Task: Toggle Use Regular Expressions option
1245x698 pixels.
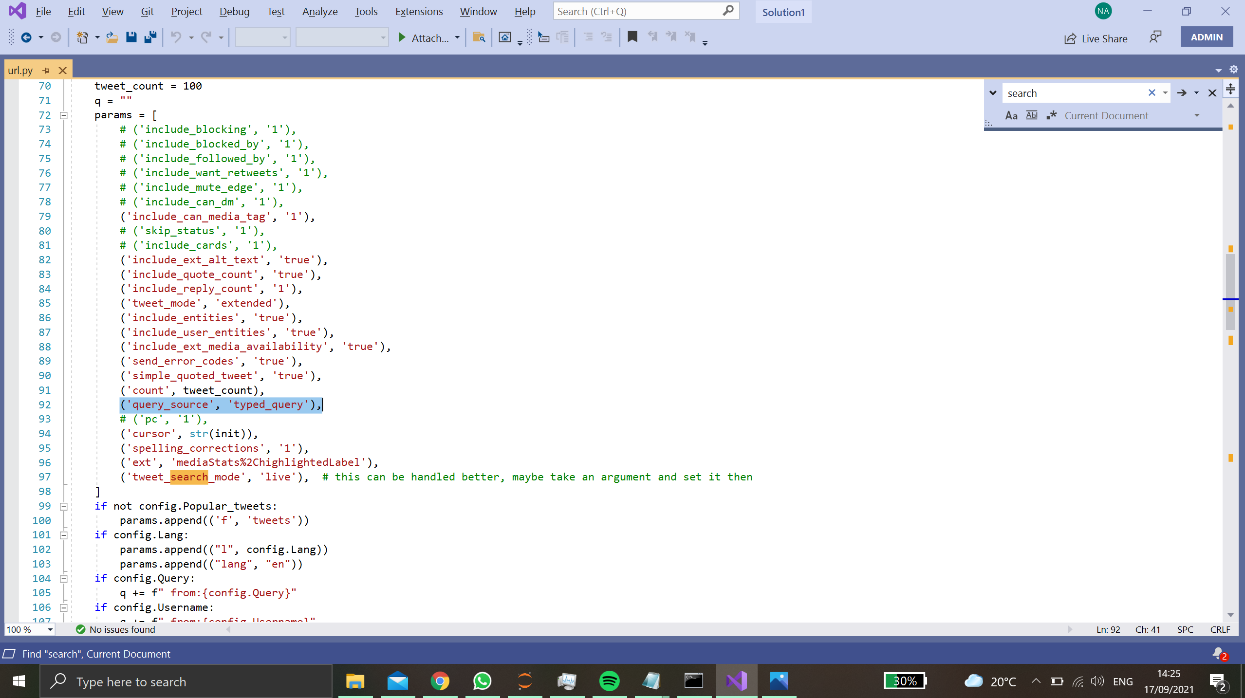Action: click(1052, 116)
